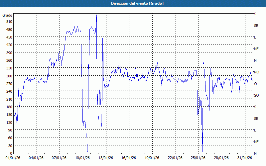Screen dimensions: 266x166
Task: Select the E compass label level with 90
Action: point(255,130)
